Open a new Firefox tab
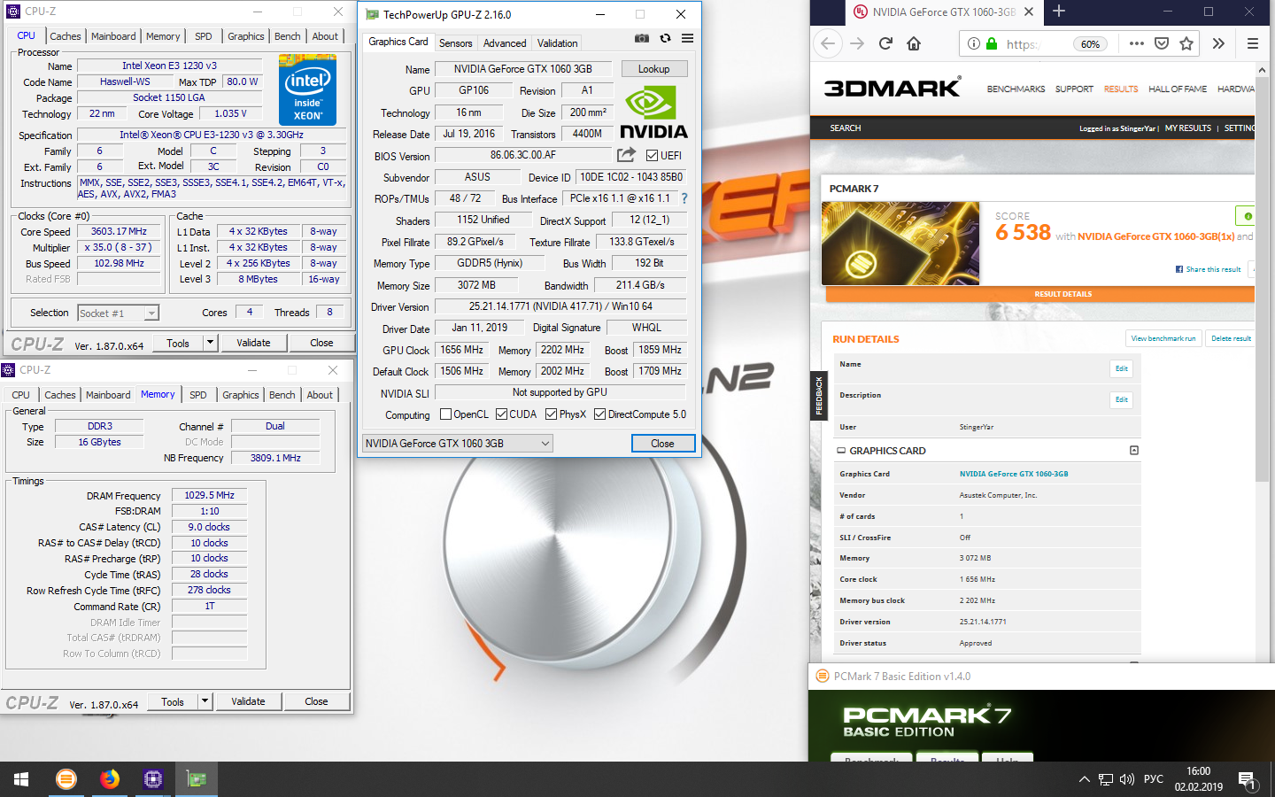The image size is (1275, 797). 1058,12
